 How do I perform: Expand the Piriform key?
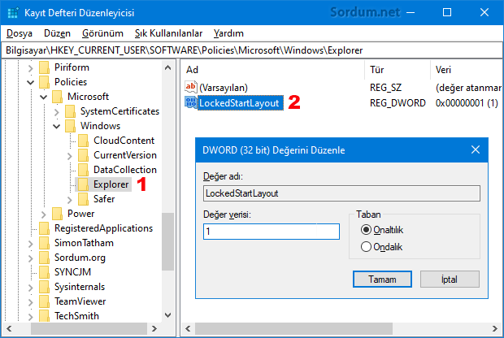[x=31, y=68]
